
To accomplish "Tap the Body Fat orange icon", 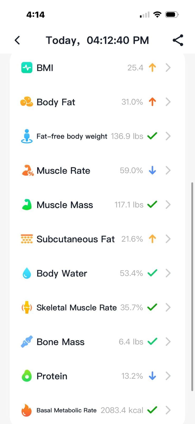I will point(27,102).
